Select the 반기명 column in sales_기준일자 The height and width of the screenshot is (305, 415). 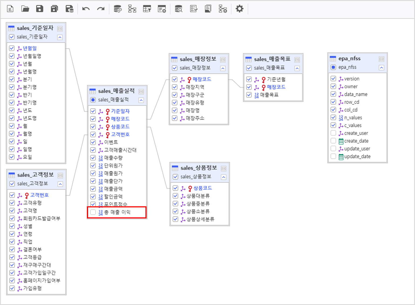click(30, 103)
